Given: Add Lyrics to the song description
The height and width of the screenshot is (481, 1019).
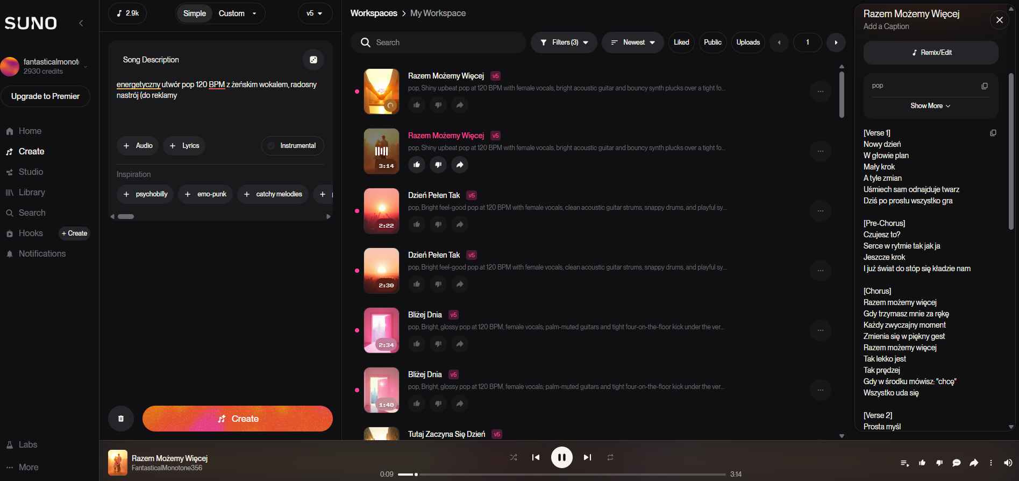Looking at the screenshot, I should coord(184,146).
